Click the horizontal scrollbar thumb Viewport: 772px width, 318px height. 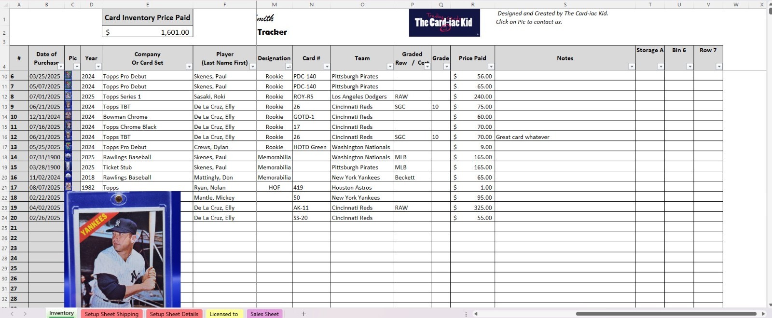click(666, 314)
